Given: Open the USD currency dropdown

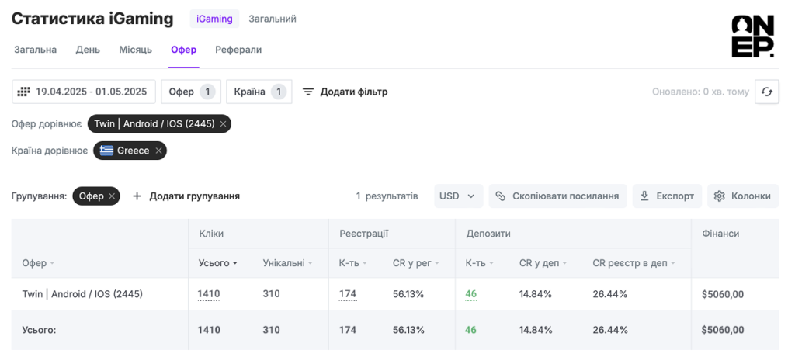Looking at the screenshot, I should tap(458, 196).
